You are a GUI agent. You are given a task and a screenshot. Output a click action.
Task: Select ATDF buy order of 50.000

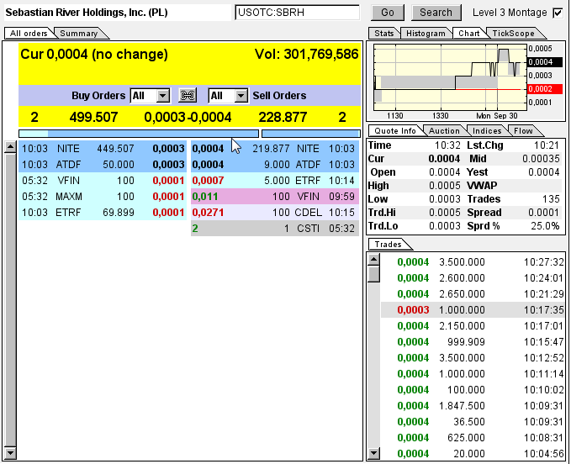(103, 165)
